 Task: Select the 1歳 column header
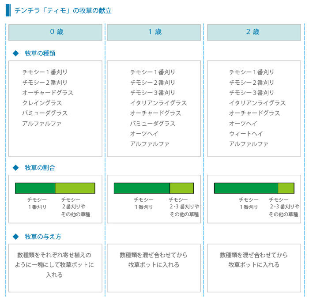(154, 32)
